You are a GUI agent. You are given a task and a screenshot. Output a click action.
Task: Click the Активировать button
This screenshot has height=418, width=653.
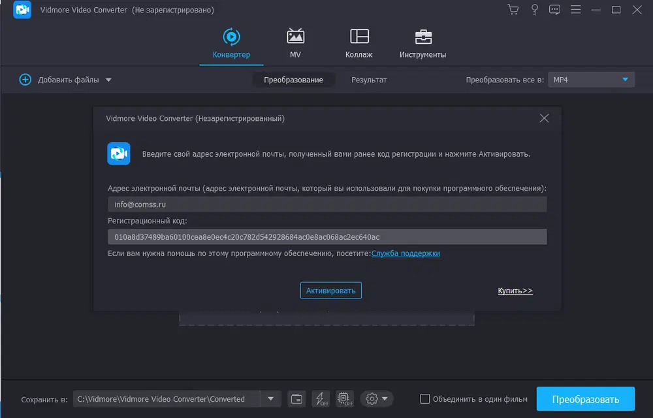330,291
